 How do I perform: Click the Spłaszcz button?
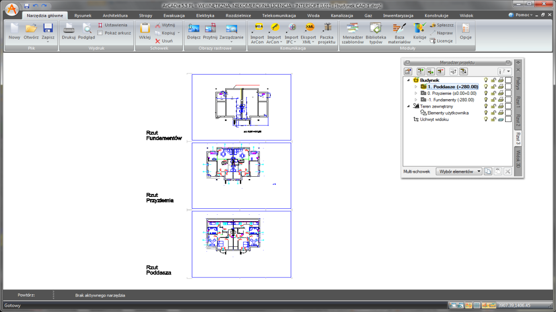(442, 25)
